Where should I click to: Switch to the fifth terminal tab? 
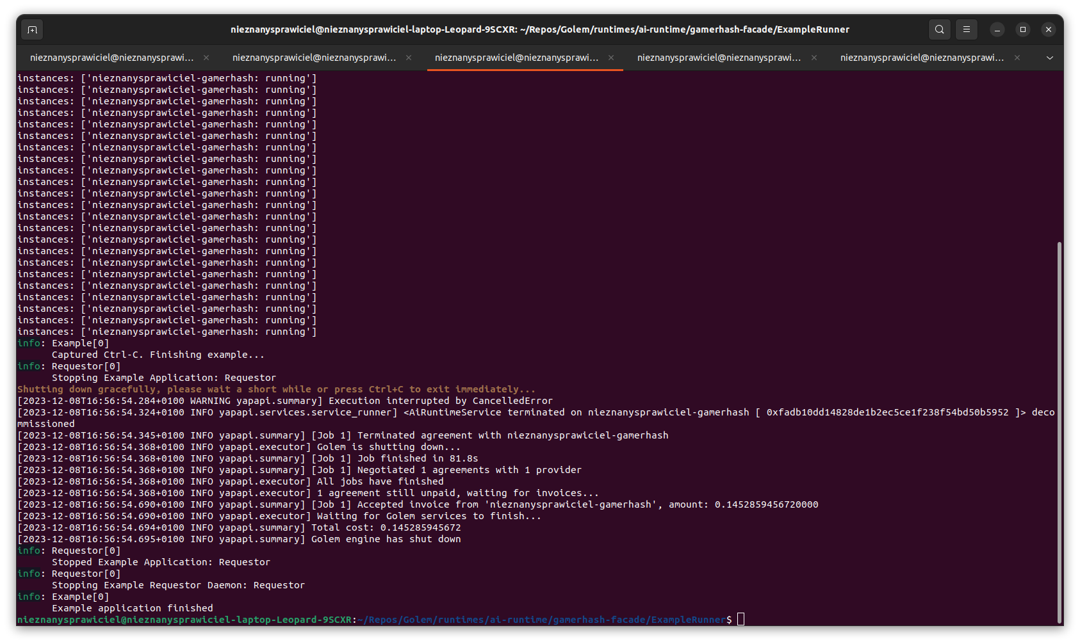click(x=922, y=58)
